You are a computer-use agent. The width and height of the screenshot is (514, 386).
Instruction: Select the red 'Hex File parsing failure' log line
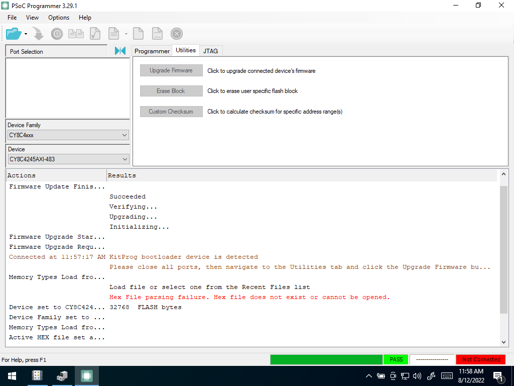pyautogui.click(x=249, y=298)
